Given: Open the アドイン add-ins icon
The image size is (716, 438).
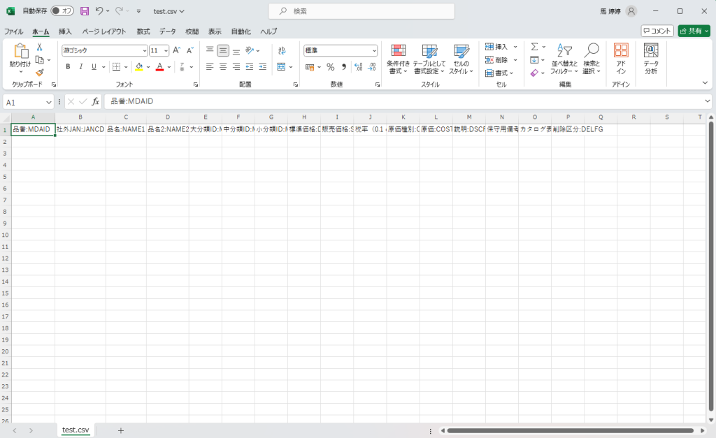Looking at the screenshot, I should pos(620,58).
